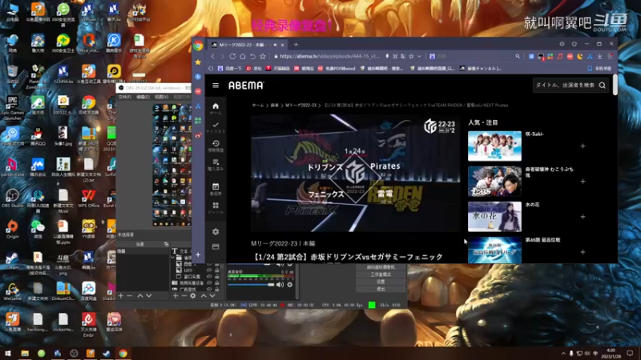Screen dimensions: 641x360
Task: Click 退出 button in OBS controls
Action: [381, 289]
